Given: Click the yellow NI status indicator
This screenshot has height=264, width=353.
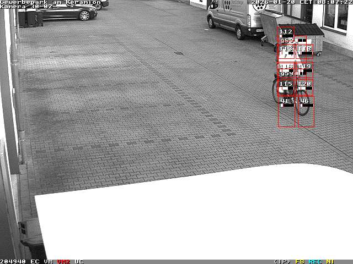Looking at the screenshot, I should tap(330, 261).
